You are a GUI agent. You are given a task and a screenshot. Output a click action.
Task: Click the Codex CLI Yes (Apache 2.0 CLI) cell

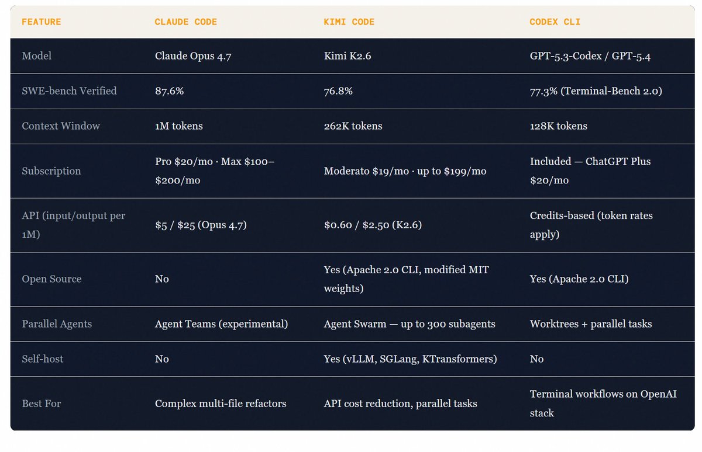click(579, 279)
